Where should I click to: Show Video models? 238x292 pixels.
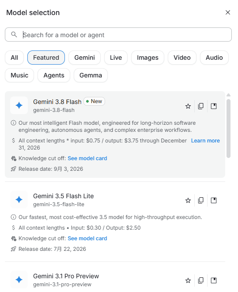(x=182, y=58)
